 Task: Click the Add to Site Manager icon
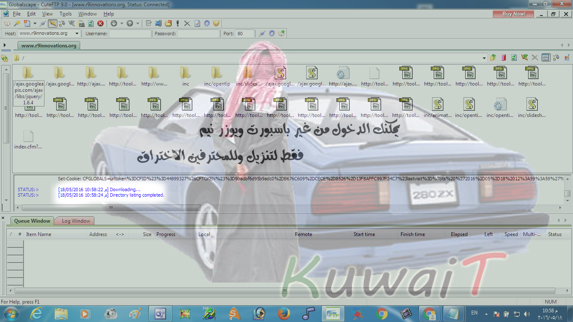(281, 34)
